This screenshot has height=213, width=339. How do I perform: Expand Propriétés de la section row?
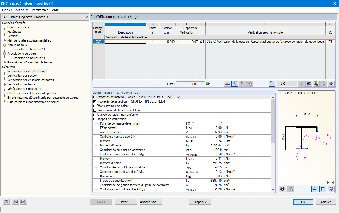(95, 101)
